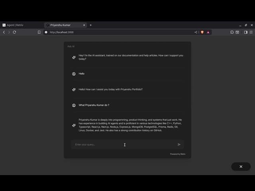Click the Ask AI header label
255x191 pixels.
click(x=71, y=47)
